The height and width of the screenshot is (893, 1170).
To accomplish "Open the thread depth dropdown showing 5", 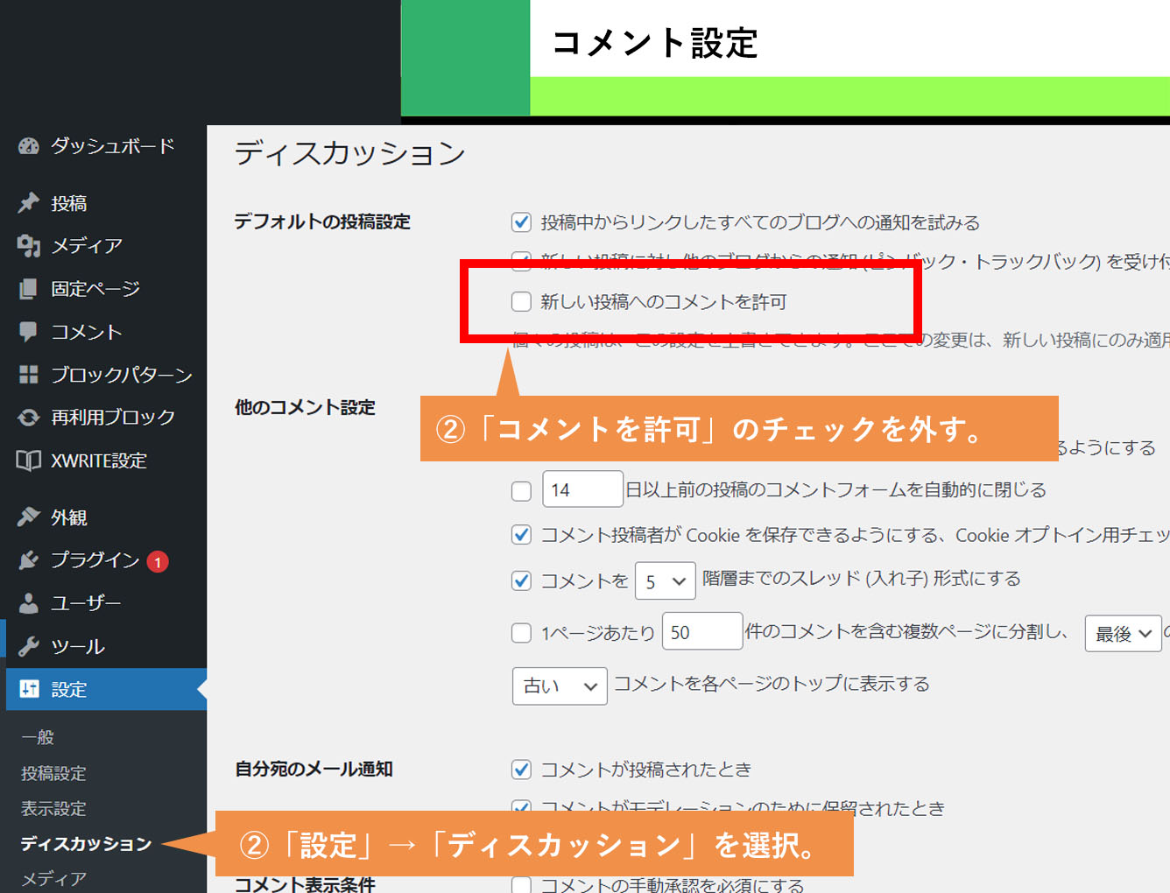I will [666, 580].
